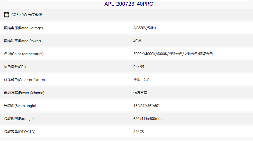The width and height of the screenshot is (253, 141).
Task: Select the '额定电压(Rated voltage)' label
Action: (23, 28)
